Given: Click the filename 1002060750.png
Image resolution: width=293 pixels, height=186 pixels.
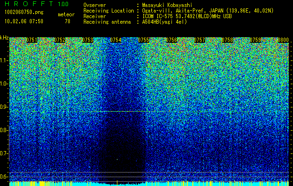Looking at the screenshot, I should point(24,13).
